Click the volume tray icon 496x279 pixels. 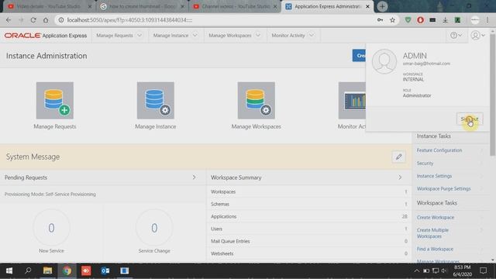click(444, 270)
